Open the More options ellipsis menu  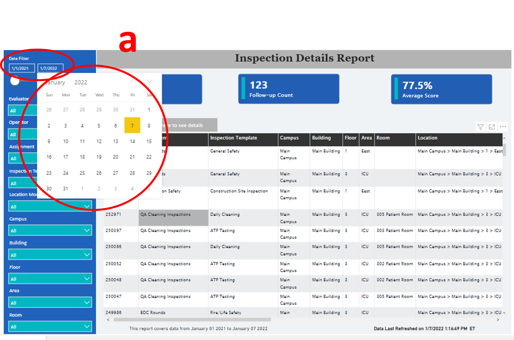[x=503, y=127]
